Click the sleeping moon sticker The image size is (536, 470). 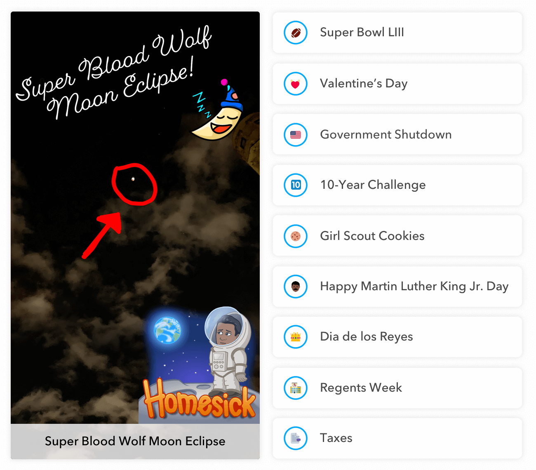[x=217, y=110]
